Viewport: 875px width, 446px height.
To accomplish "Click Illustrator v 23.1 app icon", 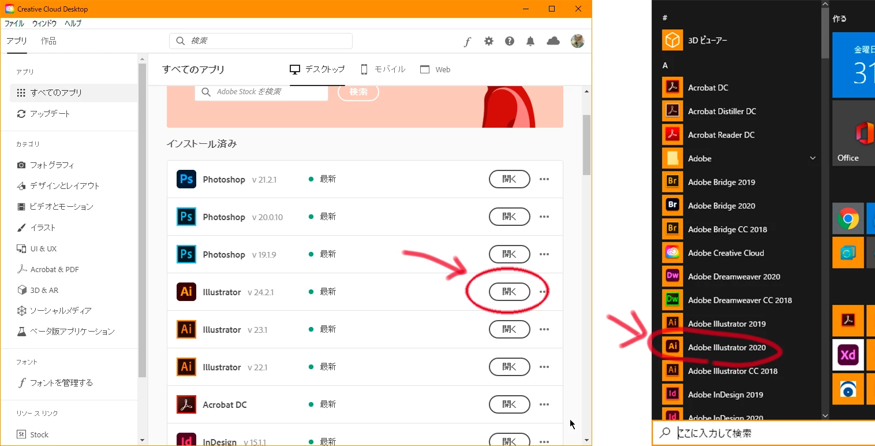I will (186, 329).
